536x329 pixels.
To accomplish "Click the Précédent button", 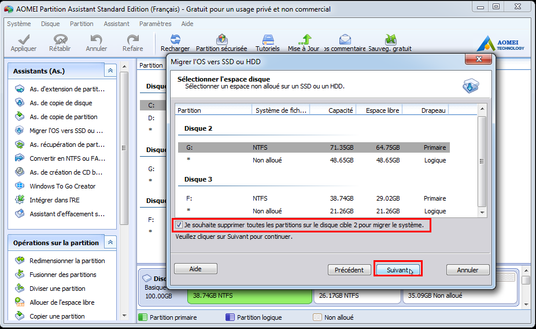I will pyautogui.click(x=349, y=270).
